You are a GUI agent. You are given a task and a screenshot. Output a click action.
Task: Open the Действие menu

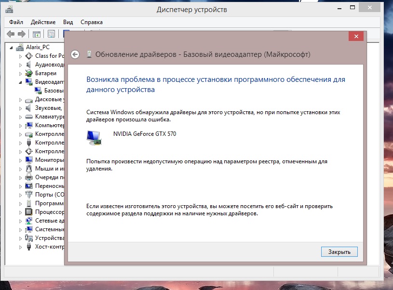(x=43, y=22)
